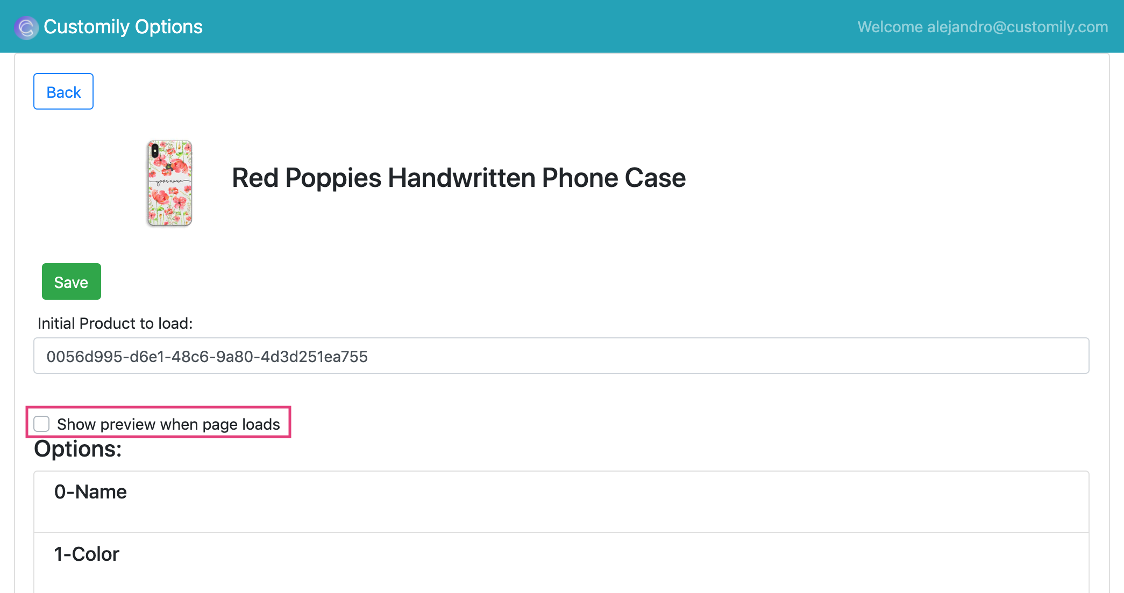Click the Options section heading

(78, 449)
